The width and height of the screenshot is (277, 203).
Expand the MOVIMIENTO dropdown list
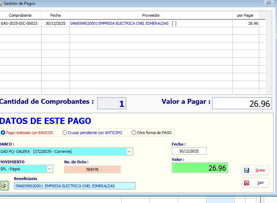[50, 169]
